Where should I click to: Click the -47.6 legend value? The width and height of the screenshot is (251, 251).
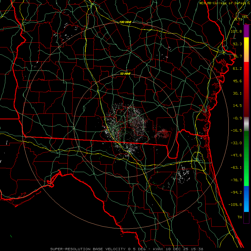coord(236,155)
